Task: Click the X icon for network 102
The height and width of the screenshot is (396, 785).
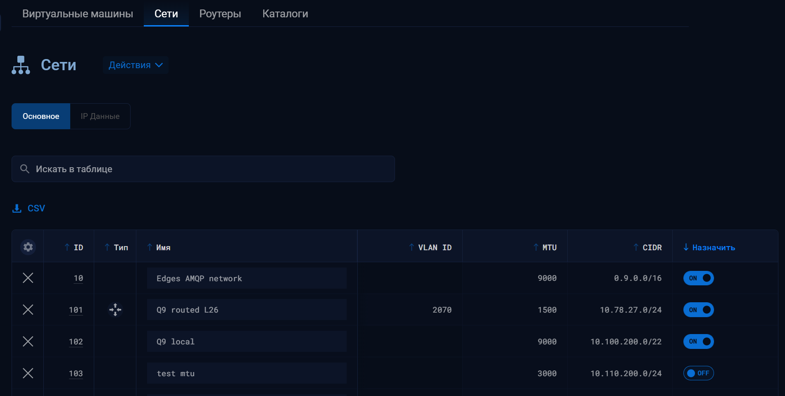Action: (28, 341)
